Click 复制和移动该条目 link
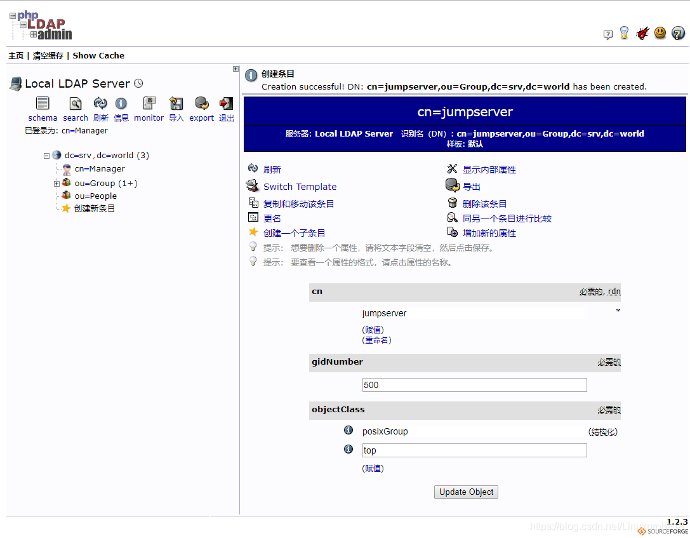The height and width of the screenshot is (538, 690). 298,204
